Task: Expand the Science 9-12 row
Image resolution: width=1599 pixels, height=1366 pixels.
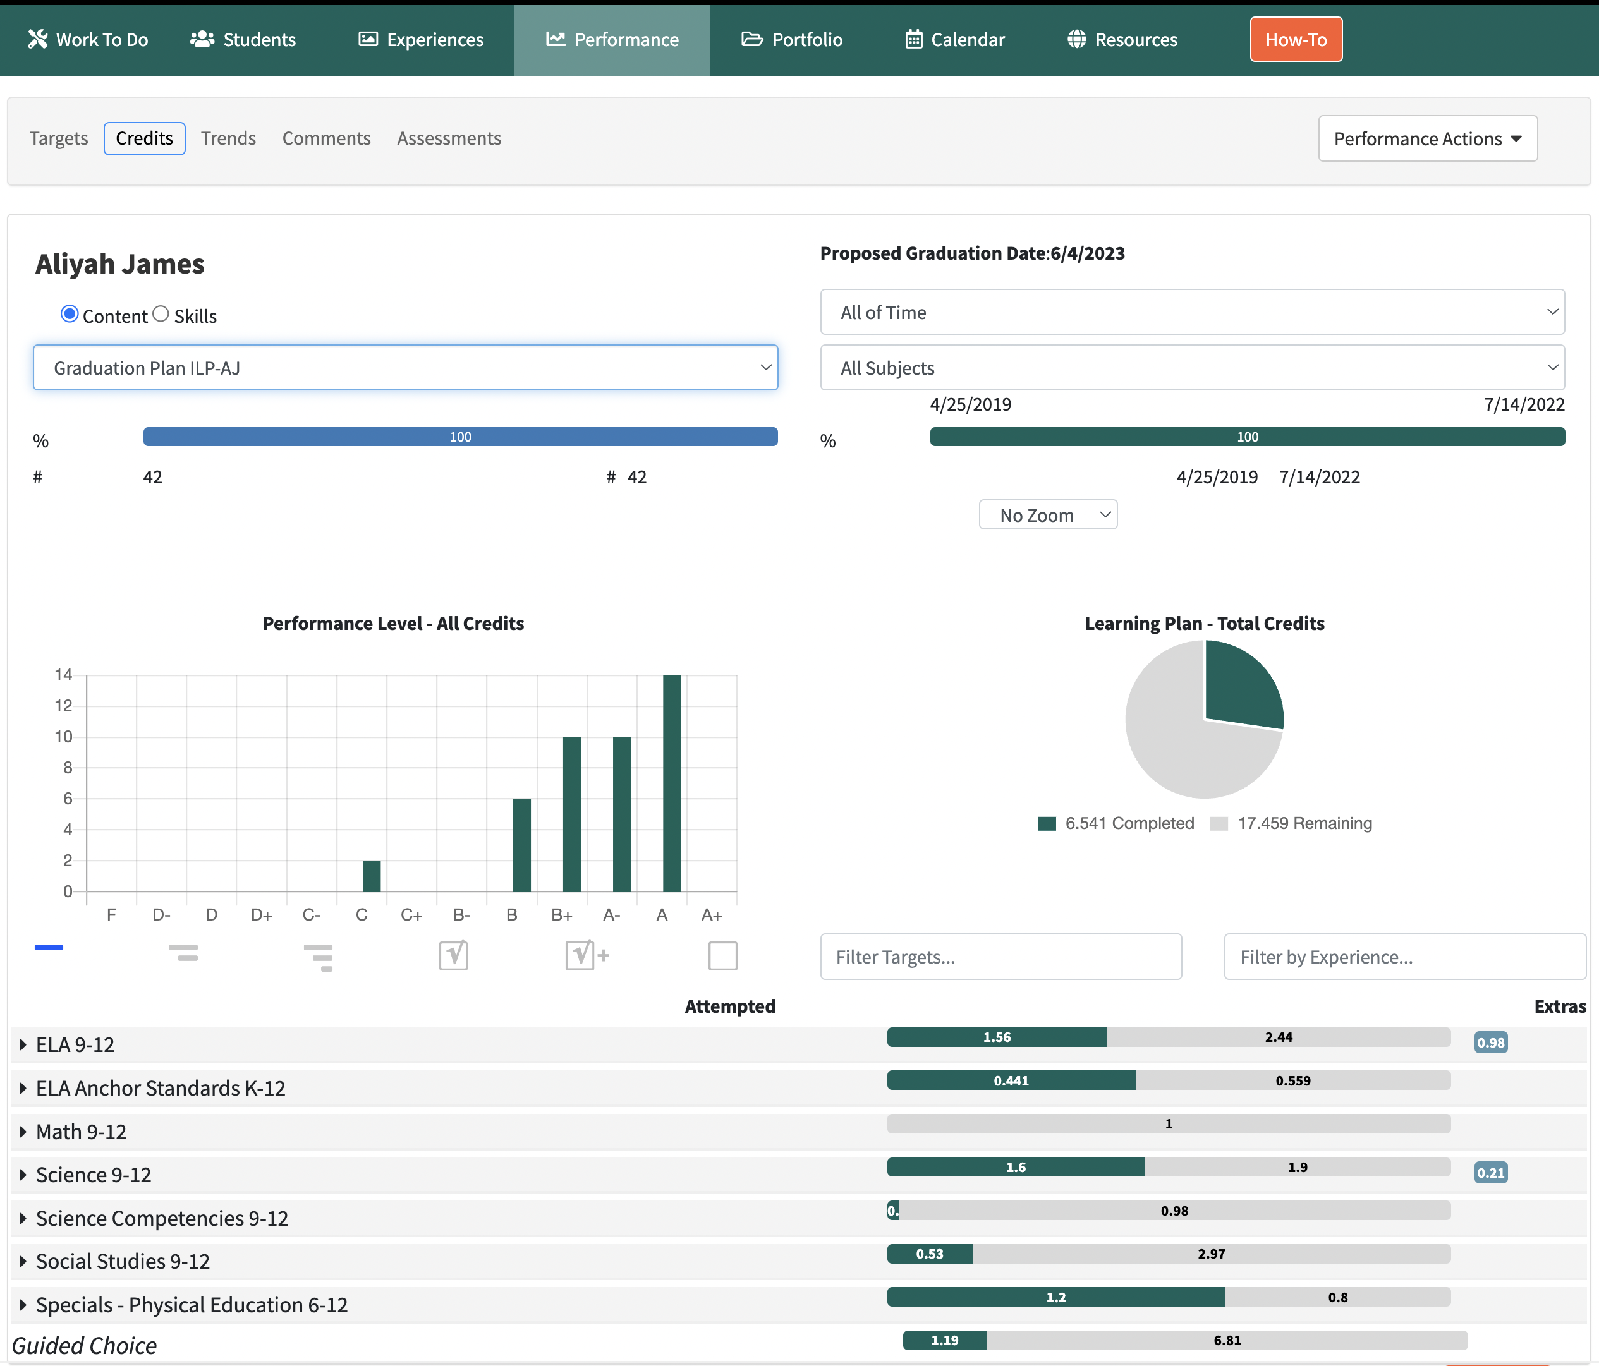Action: (23, 1175)
